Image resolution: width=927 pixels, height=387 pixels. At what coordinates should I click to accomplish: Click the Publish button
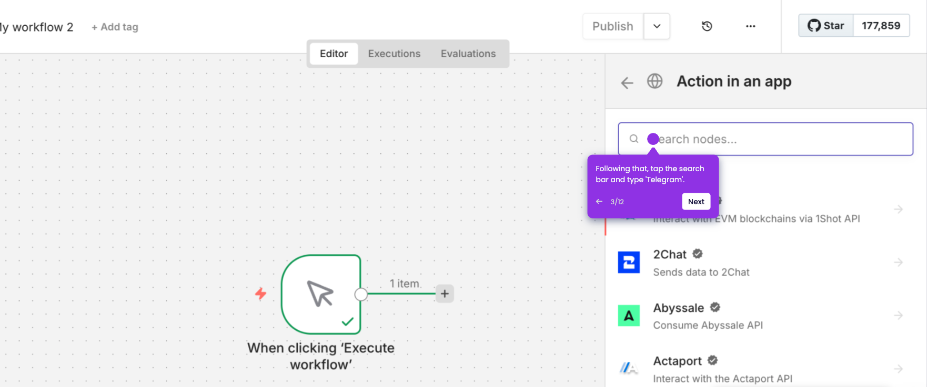(613, 26)
